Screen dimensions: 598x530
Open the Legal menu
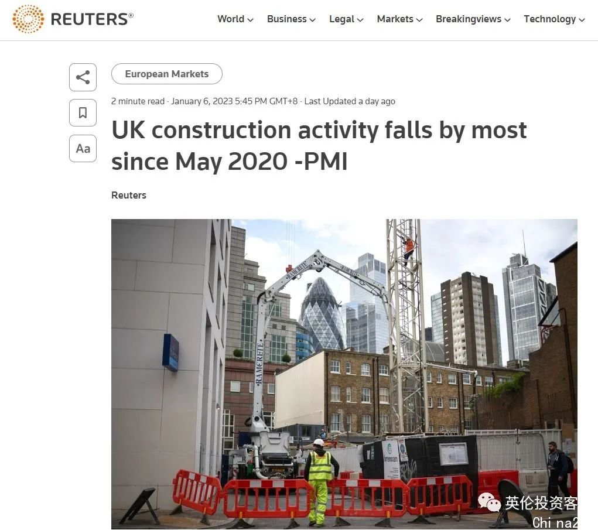341,19
